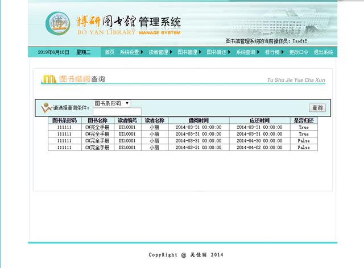
Task: Click the arrow next to 系统设置
Action: point(142,52)
